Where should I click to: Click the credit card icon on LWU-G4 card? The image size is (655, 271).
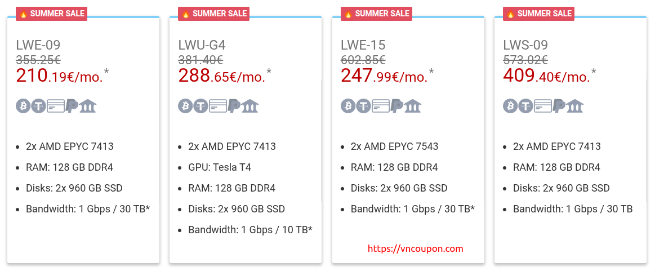(218, 106)
